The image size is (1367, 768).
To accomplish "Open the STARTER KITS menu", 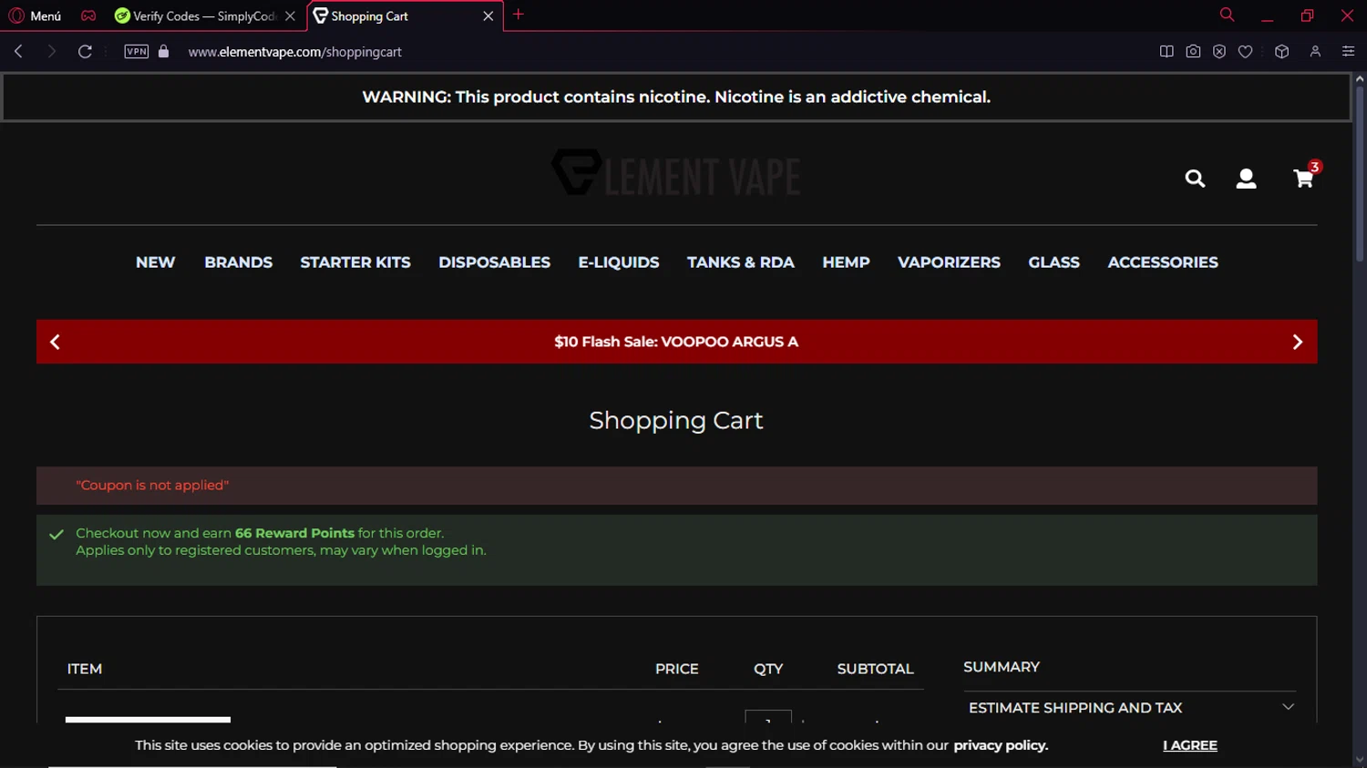I will [x=355, y=262].
